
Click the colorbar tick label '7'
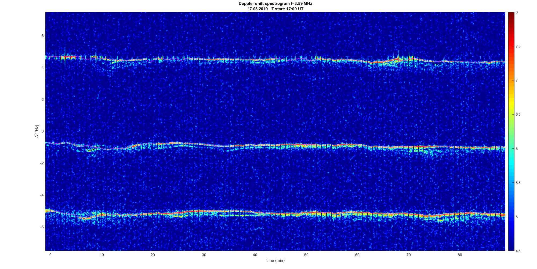pos(517,80)
